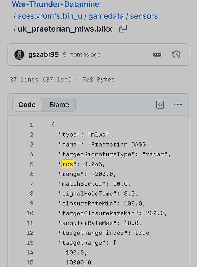
Task: Open the gszabi99 user profile link
Action: pos(43,55)
